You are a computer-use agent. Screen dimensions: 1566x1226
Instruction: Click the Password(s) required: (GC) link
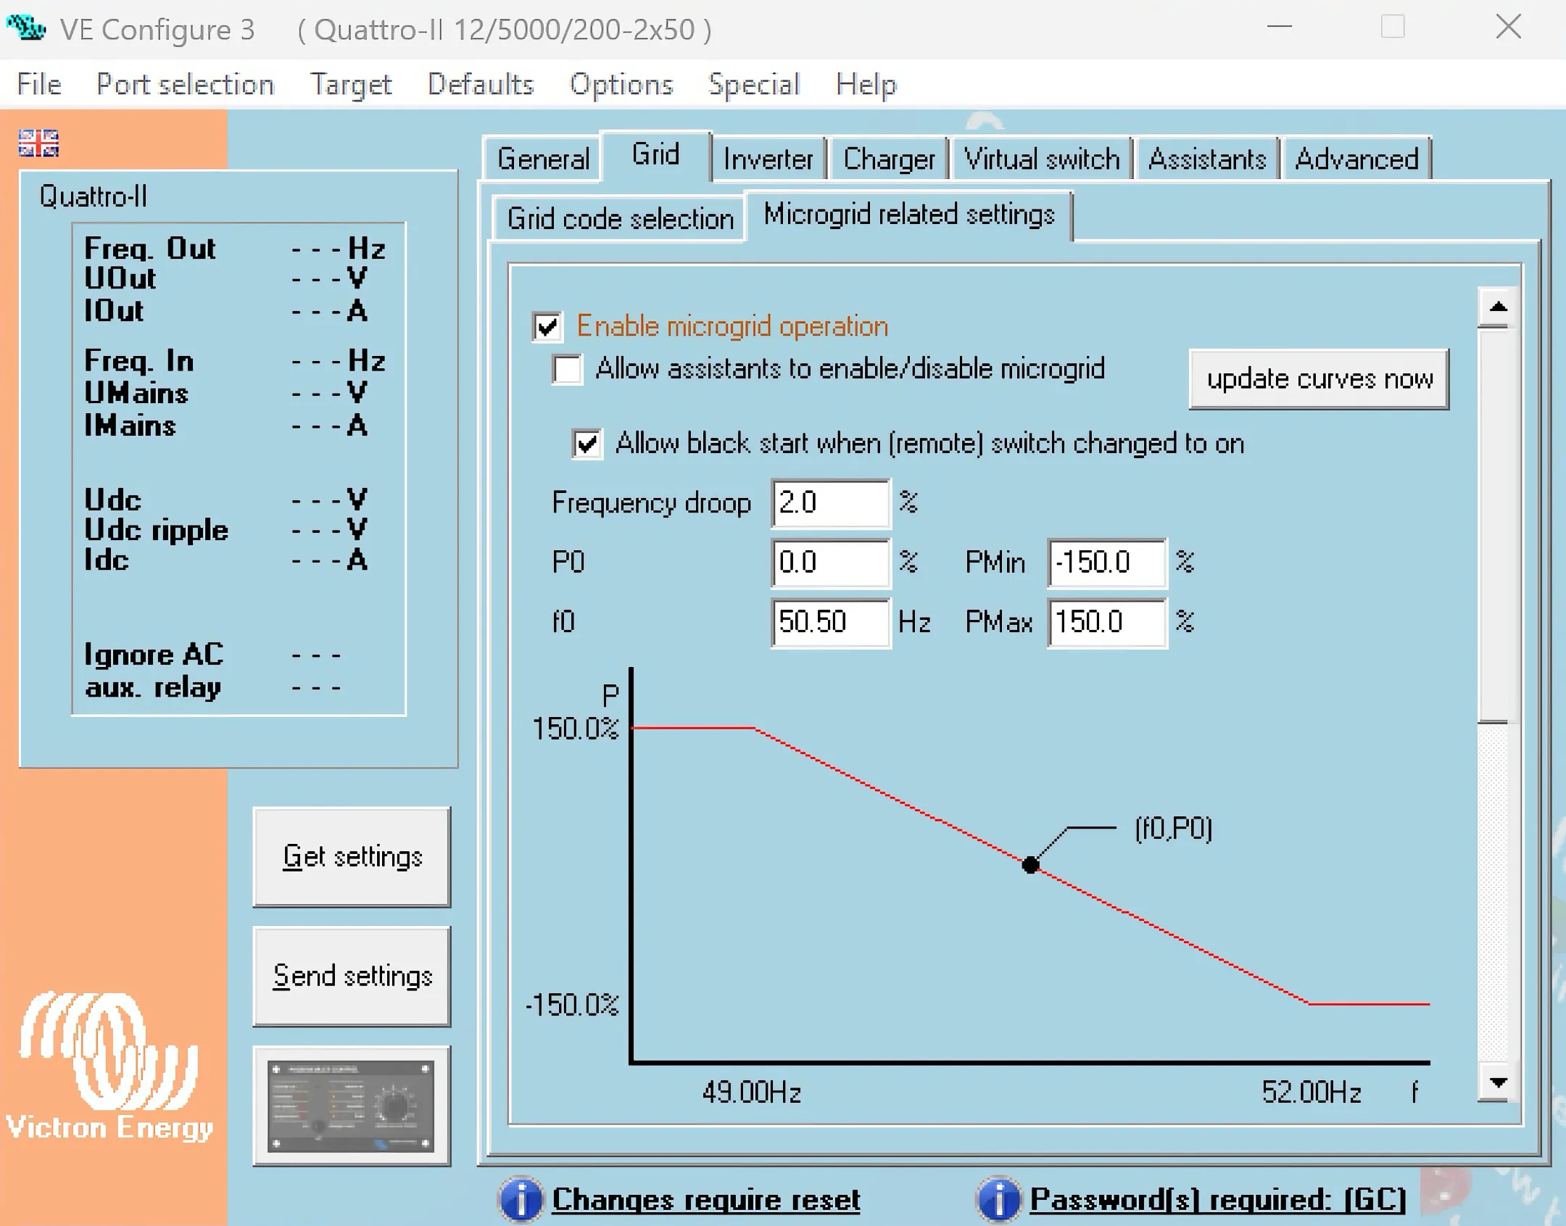tap(1219, 1200)
